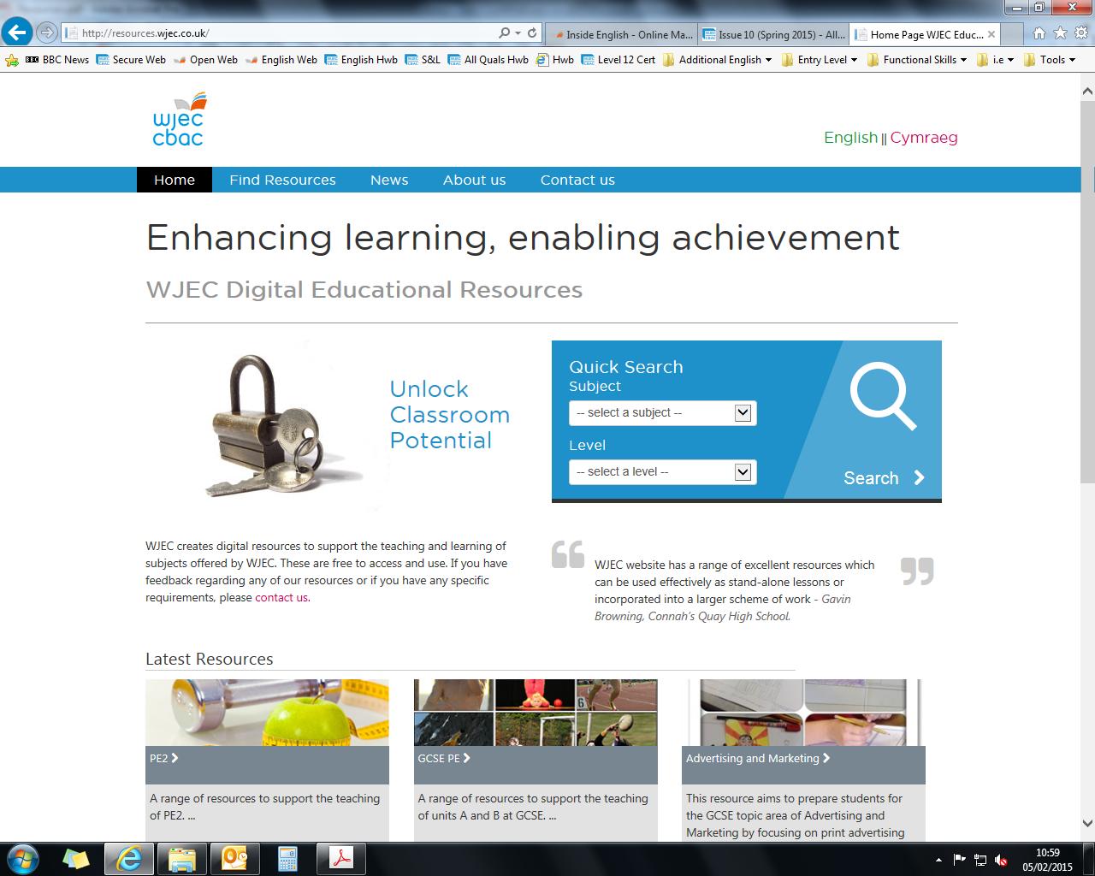Open the browser Tools gear icon
This screenshot has width=1095, height=876.
coord(1081,33)
